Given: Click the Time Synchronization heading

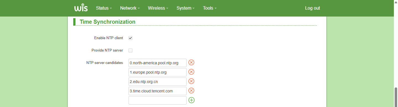Looking at the screenshot, I should click(108, 22).
